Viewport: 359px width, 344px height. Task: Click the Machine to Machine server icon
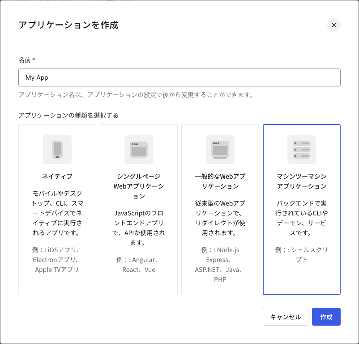(x=302, y=150)
